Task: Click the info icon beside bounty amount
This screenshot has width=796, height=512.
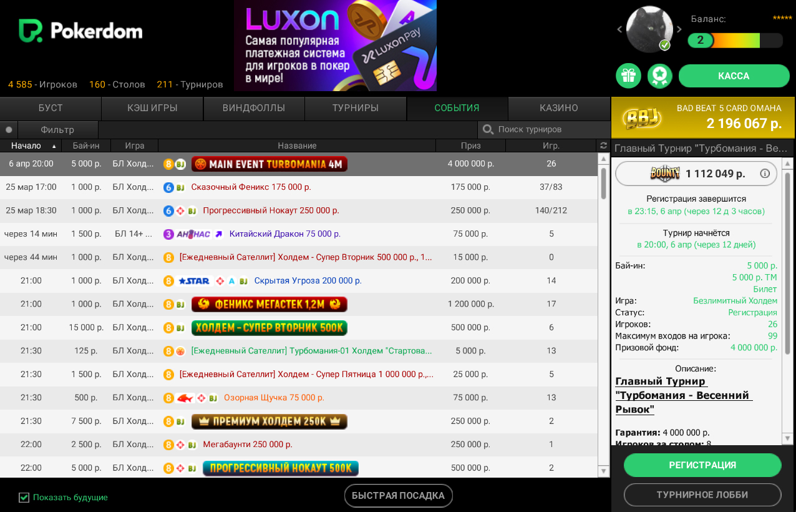Action: (765, 174)
